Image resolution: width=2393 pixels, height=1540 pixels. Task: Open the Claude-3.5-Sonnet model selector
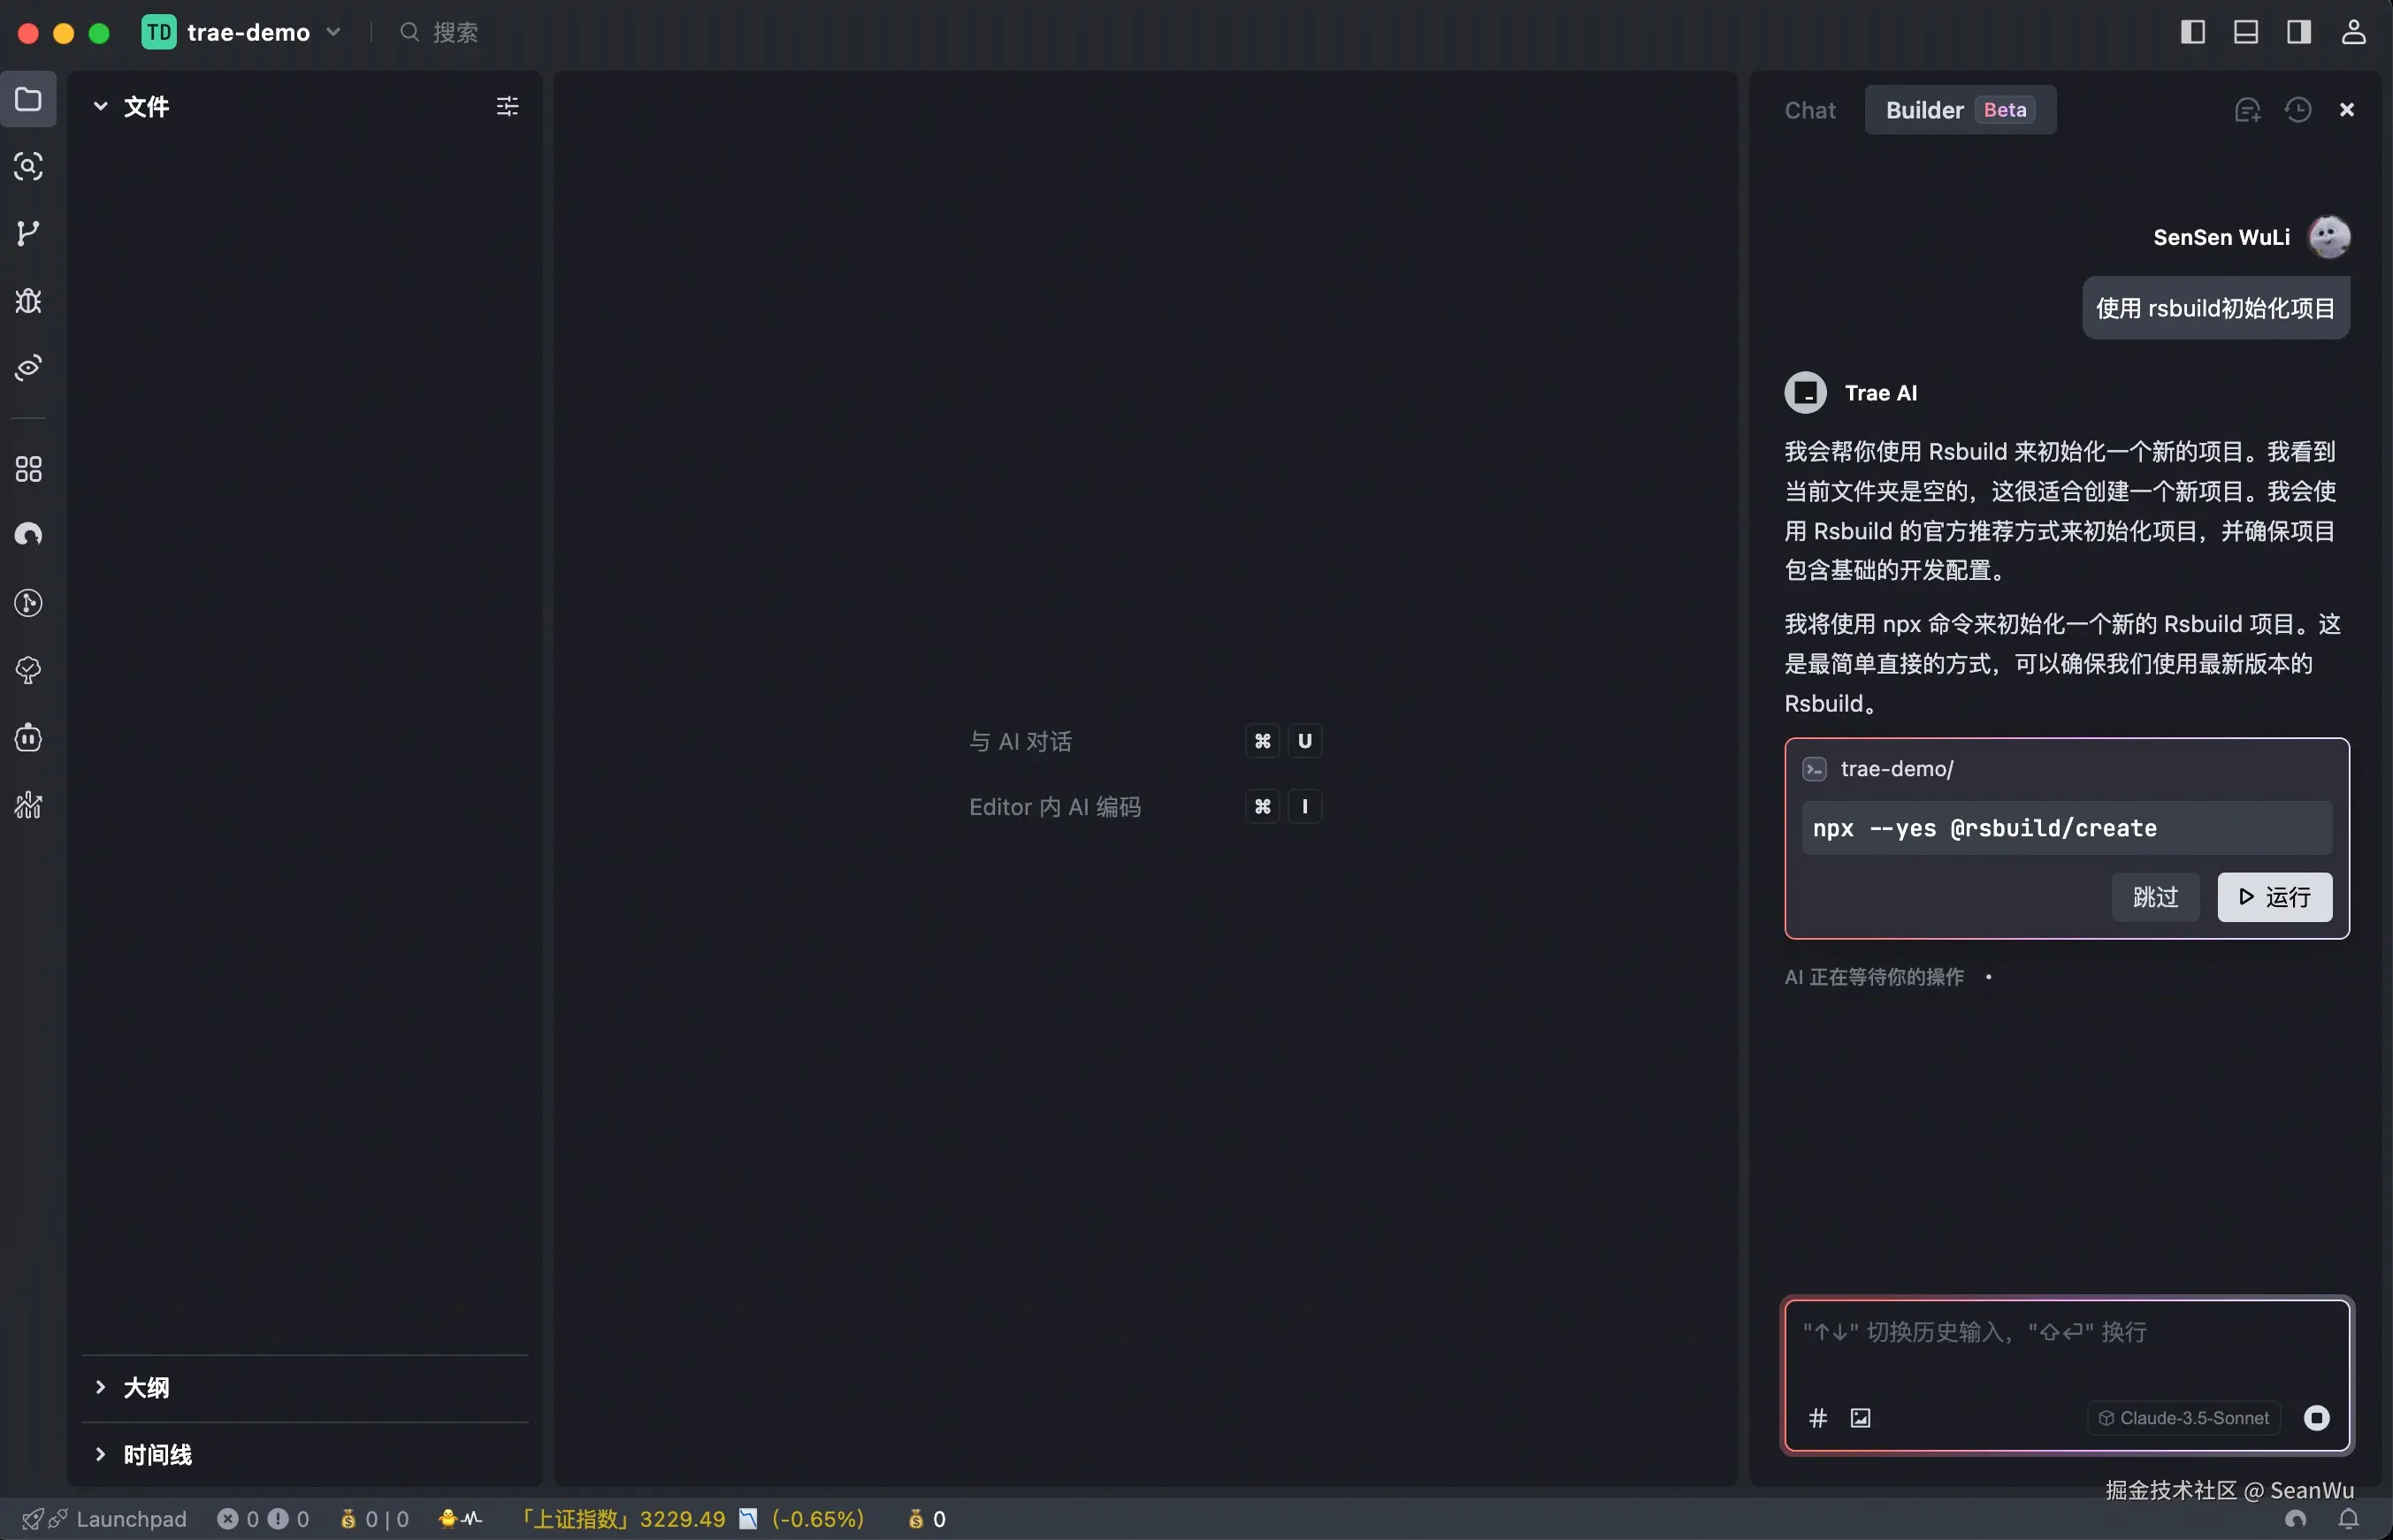[2183, 1418]
